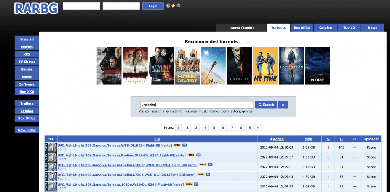Click the IMDb badge on the Tuivasa.WEB-DL.H264 row
Viewport: 390px width, 192px height.
[177, 145]
